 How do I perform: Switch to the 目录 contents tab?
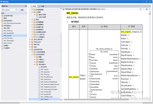pos(33,6)
